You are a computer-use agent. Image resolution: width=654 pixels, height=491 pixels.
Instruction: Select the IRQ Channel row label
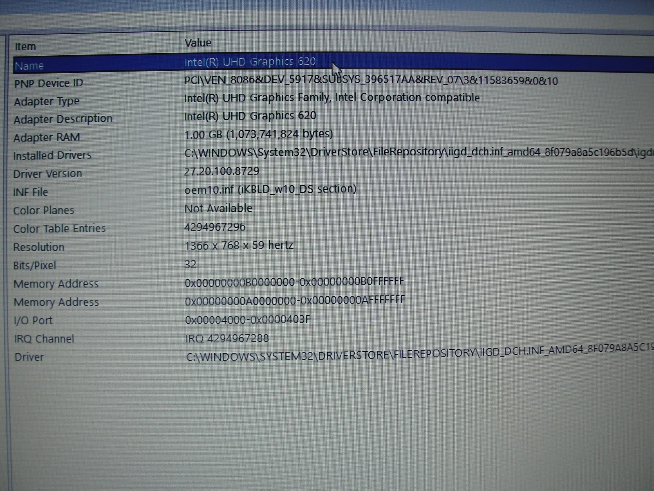pos(44,339)
